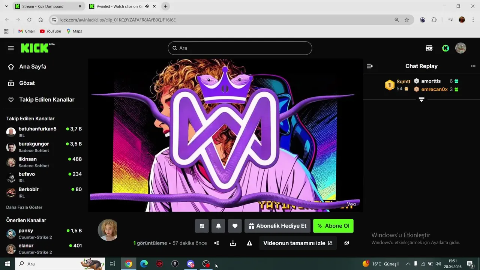
Task: Open the zoom magnifier icon in address bar
Action: point(397,20)
